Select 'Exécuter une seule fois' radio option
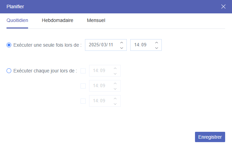 point(9,45)
